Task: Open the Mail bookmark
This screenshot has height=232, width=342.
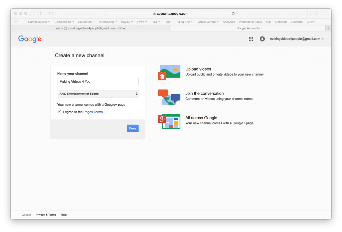Action: [x=269, y=22]
